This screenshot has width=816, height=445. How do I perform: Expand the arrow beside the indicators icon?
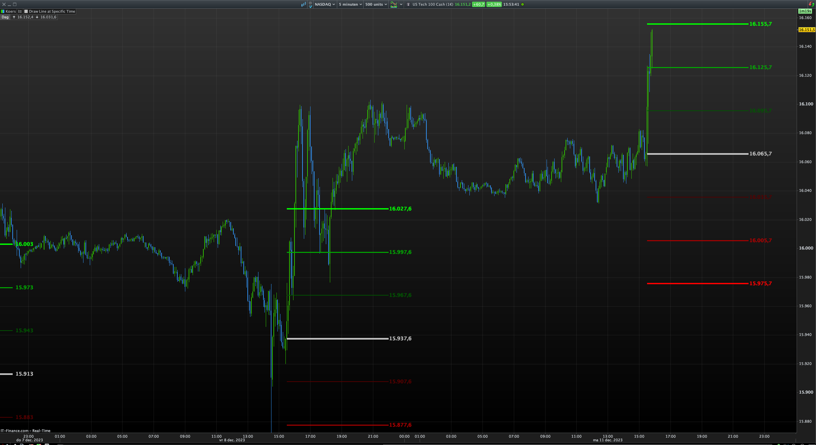(x=401, y=4)
